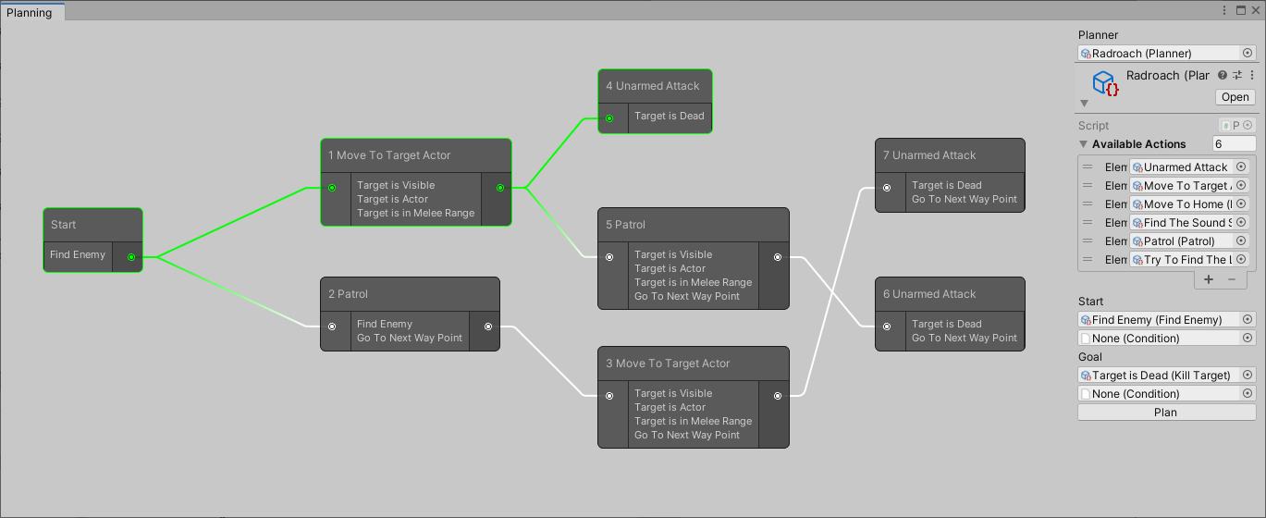Select the 1 Move To Target Actor title

click(389, 155)
